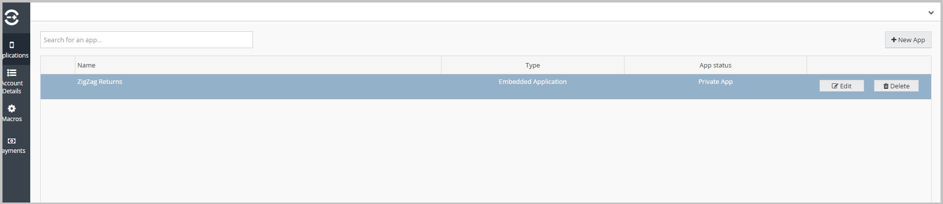Click the app logo in the sidebar

tap(12, 17)
